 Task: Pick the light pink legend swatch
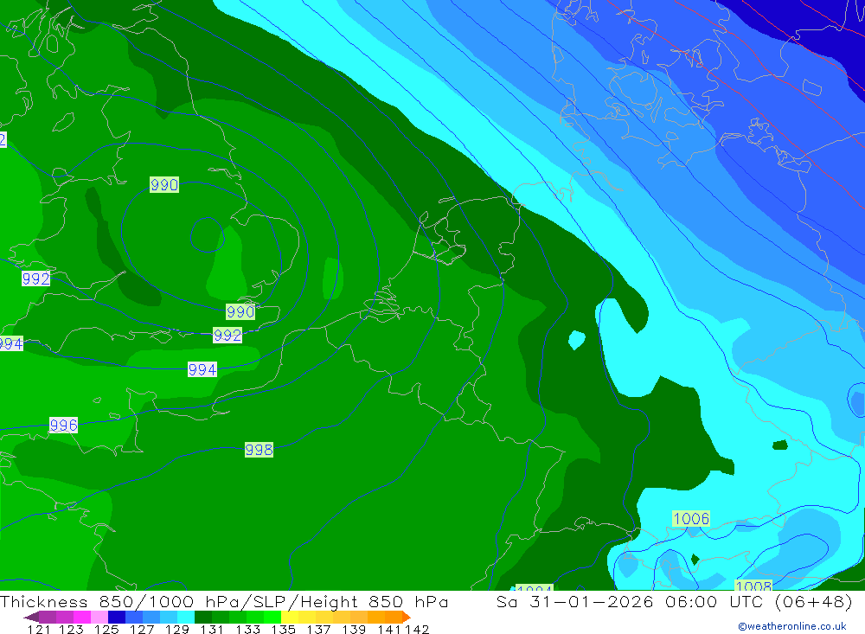tap(98, 617)
